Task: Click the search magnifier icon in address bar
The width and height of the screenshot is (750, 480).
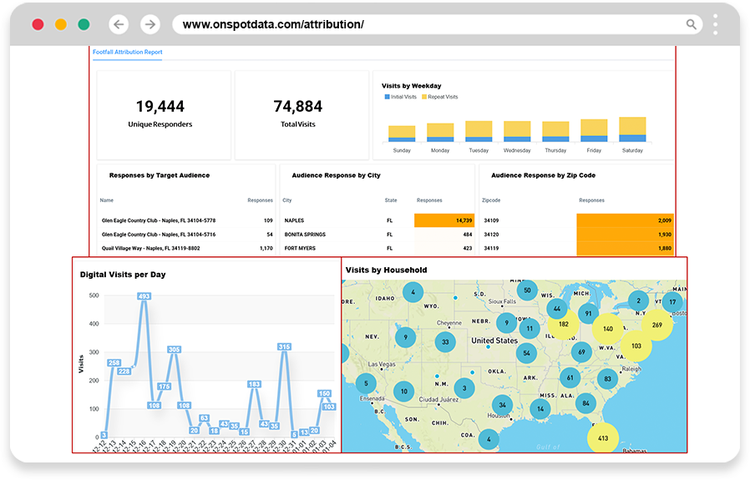Action: pos(692,24)
